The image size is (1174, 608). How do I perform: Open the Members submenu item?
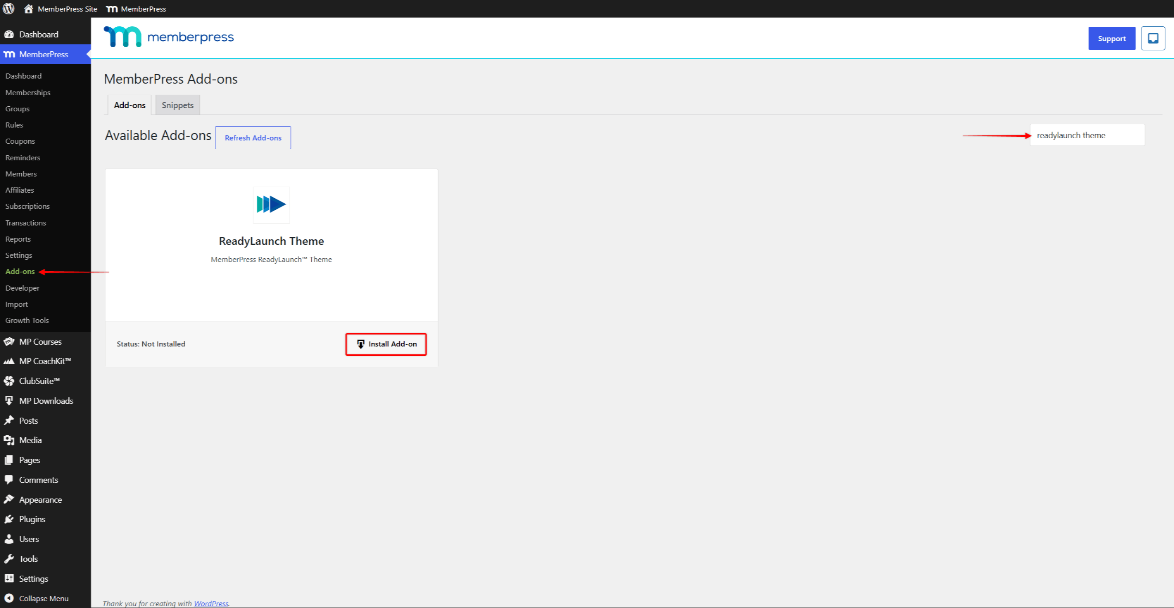coord(21,174)
